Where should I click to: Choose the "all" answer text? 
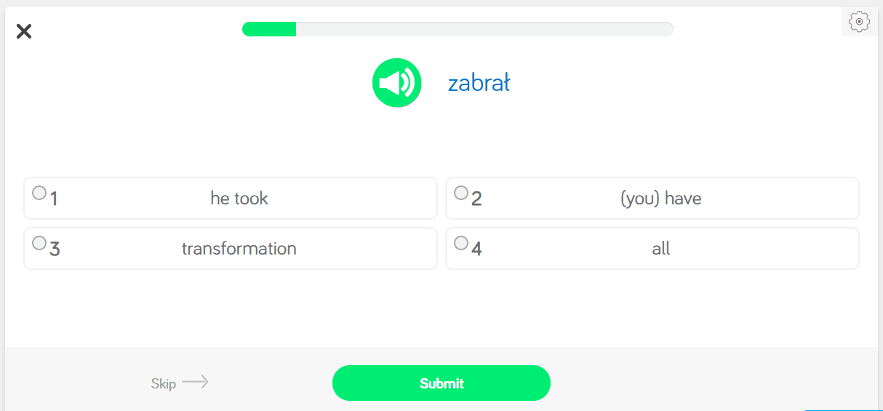[660, 249]
